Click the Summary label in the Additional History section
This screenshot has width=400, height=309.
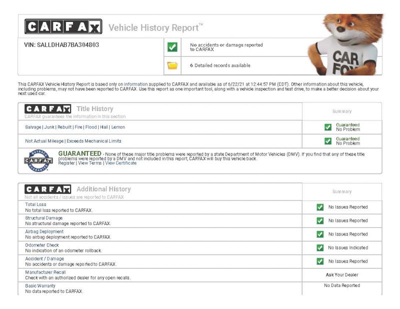(x=342, y=191)
